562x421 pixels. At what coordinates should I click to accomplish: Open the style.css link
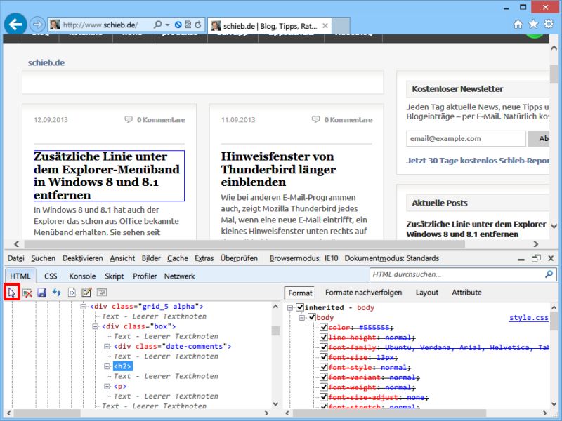click(529, 318)
